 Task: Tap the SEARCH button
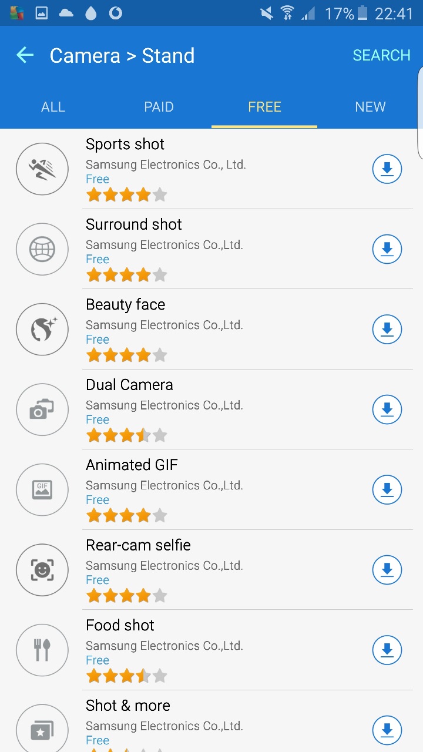pos(381,55)
